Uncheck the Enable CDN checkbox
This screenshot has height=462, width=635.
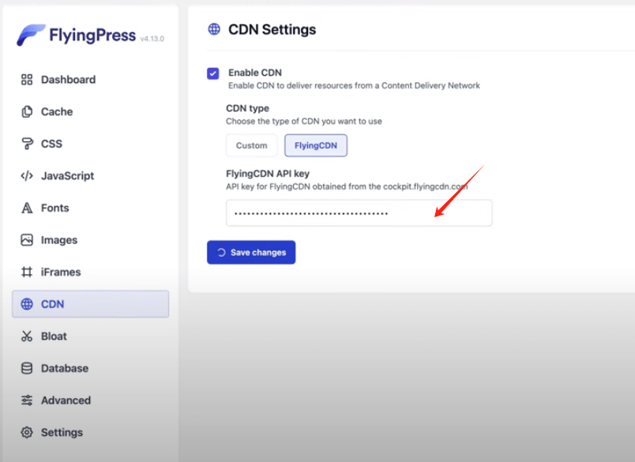click(213, 73)
